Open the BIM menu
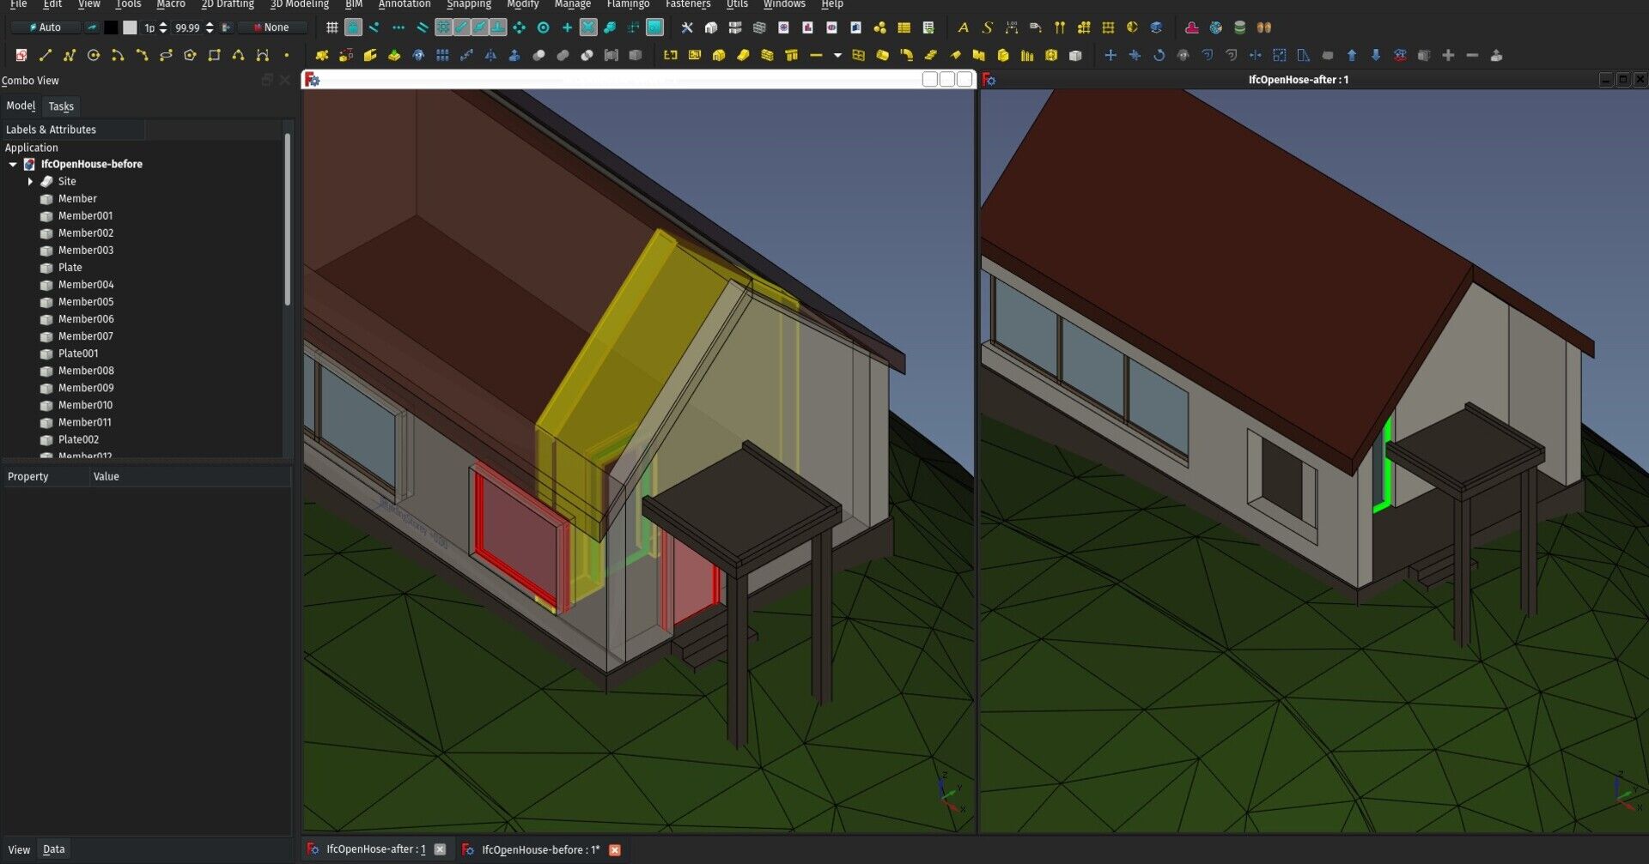Screen dimensions: 1649x864 click(353, 4)
